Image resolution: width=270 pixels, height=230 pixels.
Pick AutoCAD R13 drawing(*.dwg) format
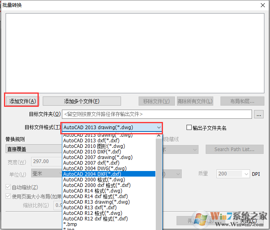point(109,202)
